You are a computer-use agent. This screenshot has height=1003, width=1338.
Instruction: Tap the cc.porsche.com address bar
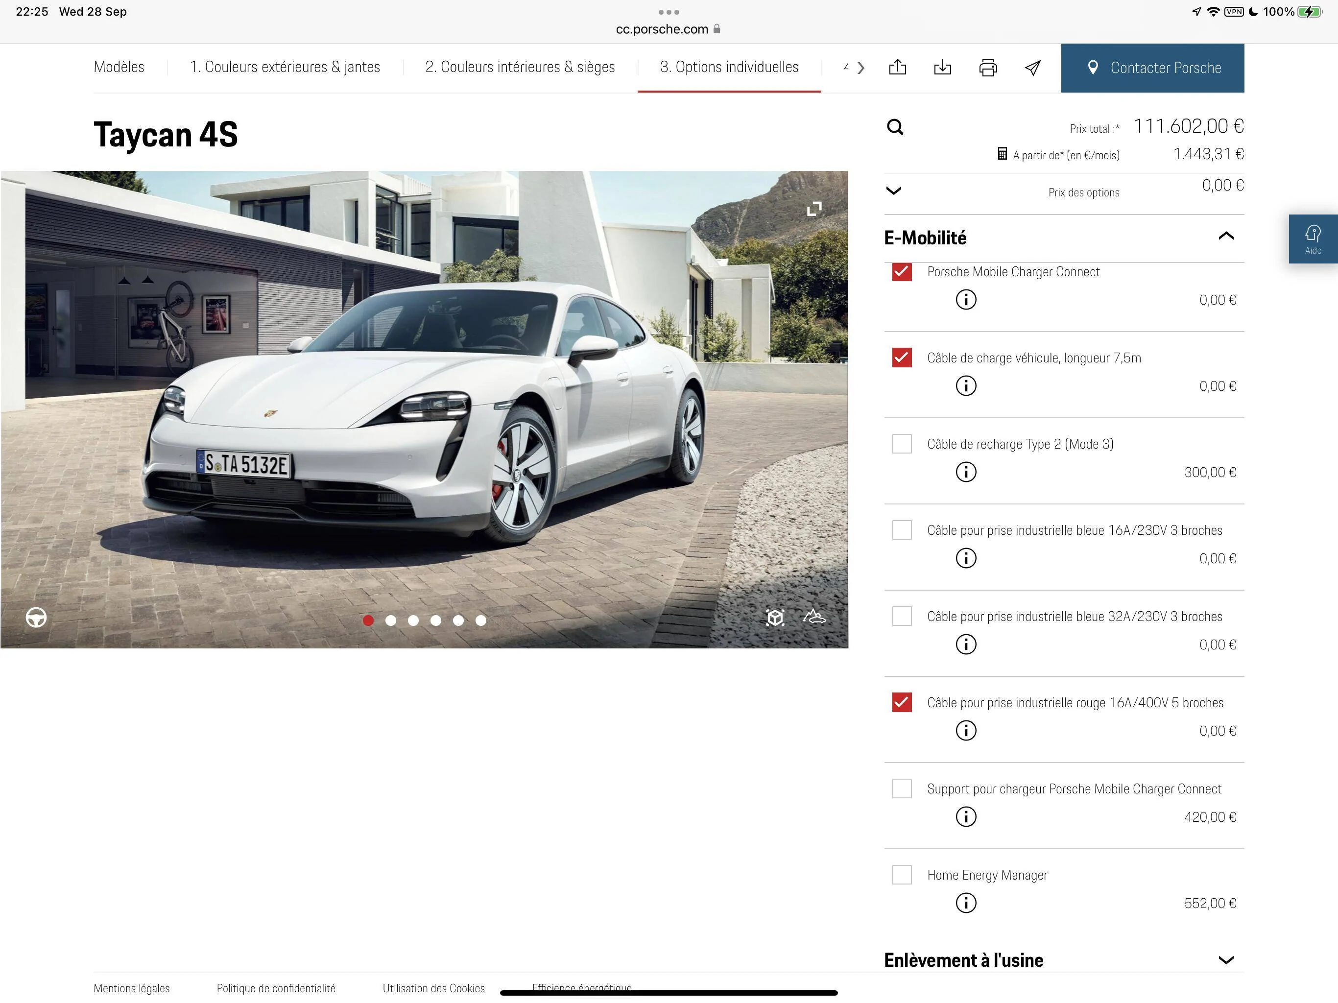pyautogui.click(x=669, y=29)
